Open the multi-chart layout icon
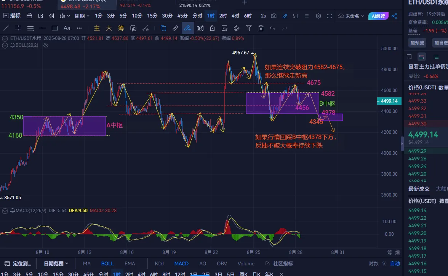Image resolution: width=448 pixels, height=276 pixels. coord(40,16)
